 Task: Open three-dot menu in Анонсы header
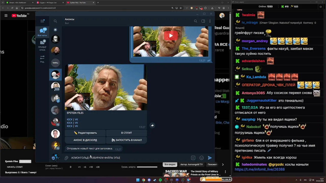(x=210, y=21)
